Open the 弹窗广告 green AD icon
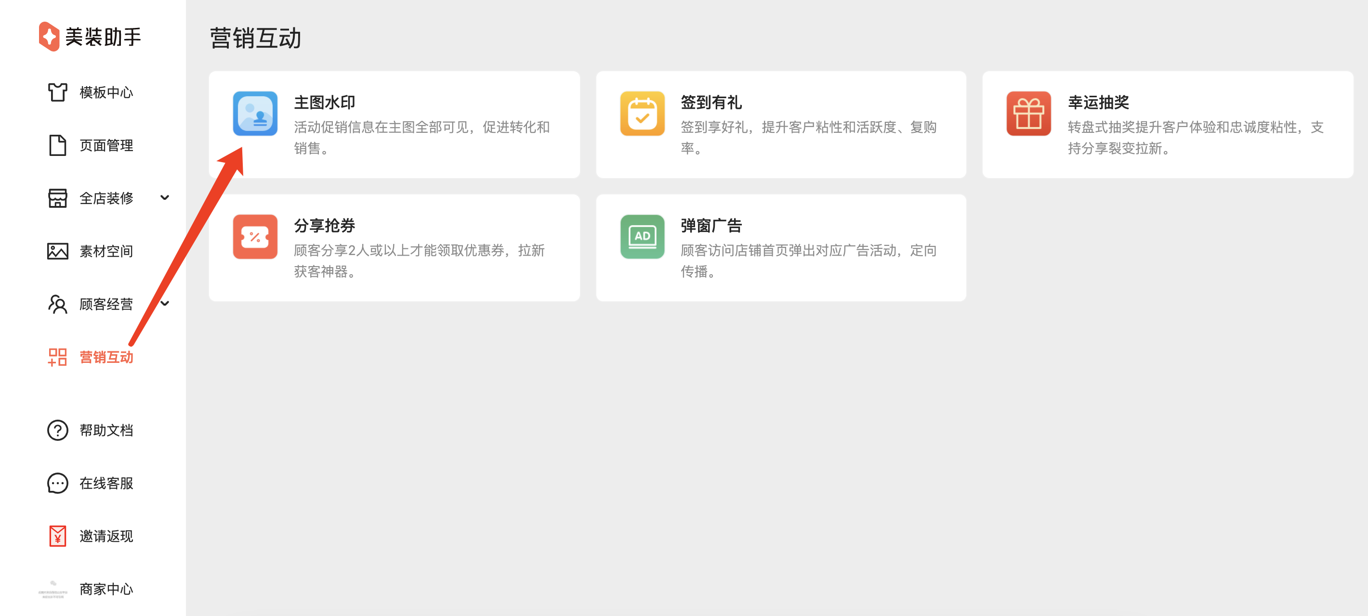 click(642, 237)
